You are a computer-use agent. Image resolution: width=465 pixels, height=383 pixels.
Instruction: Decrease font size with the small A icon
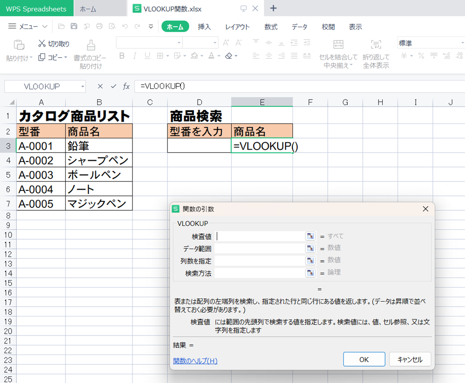click(x=239, y=43)
